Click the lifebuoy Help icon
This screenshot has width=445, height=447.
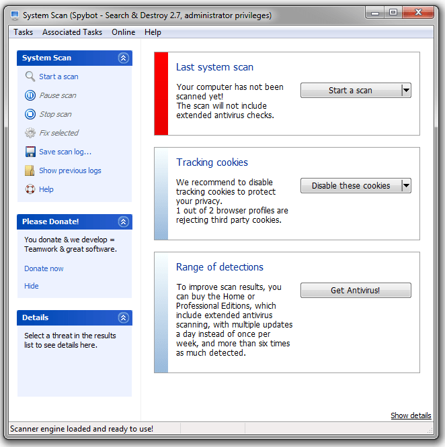pyautogui.click(x=30, y=189)
